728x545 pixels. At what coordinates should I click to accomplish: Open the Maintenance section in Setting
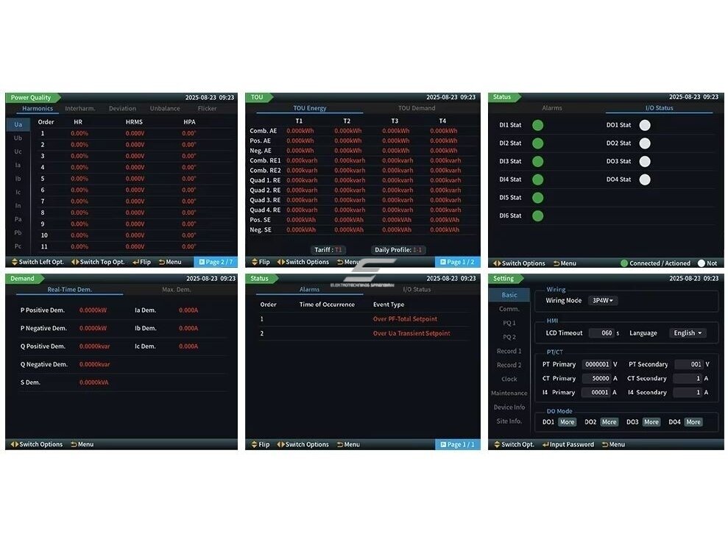[x=509, y=393]
